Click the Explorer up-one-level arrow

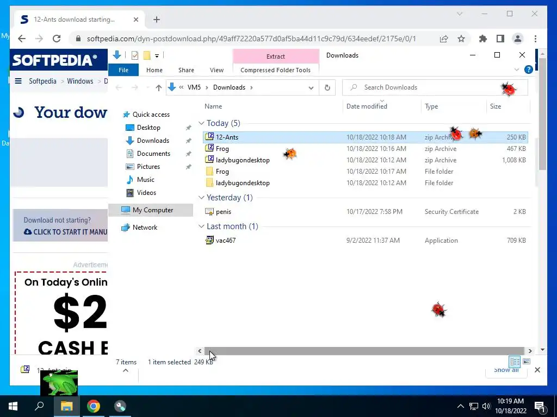(x=158, y=87)
